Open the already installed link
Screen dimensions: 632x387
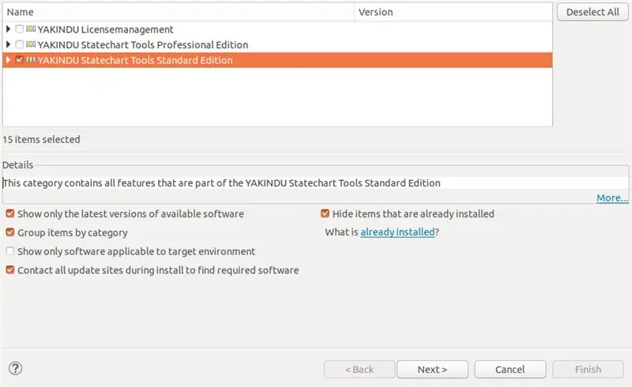click(397, 232)
